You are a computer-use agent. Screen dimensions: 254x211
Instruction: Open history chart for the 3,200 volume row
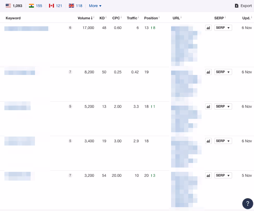tap(208, 175)
